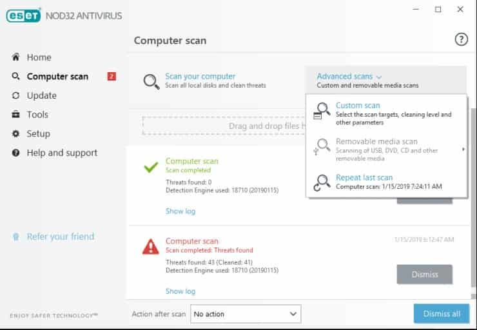Screen dimensions: 477x330
Task: Click the Dismiss all button
Action: coord(442,314)
